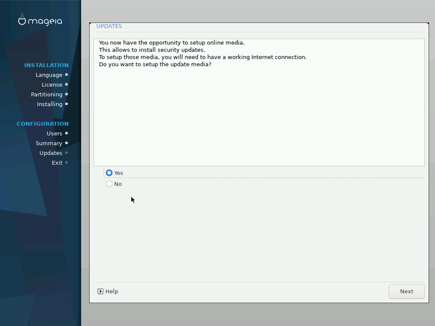
Task: Click text 'Do you want to setup the update media?'
Action: coord(155,64)
